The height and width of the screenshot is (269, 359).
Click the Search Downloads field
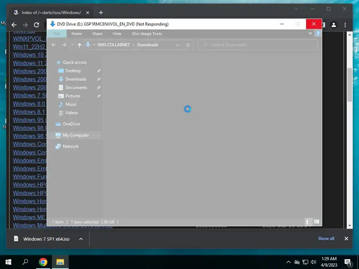258,45
